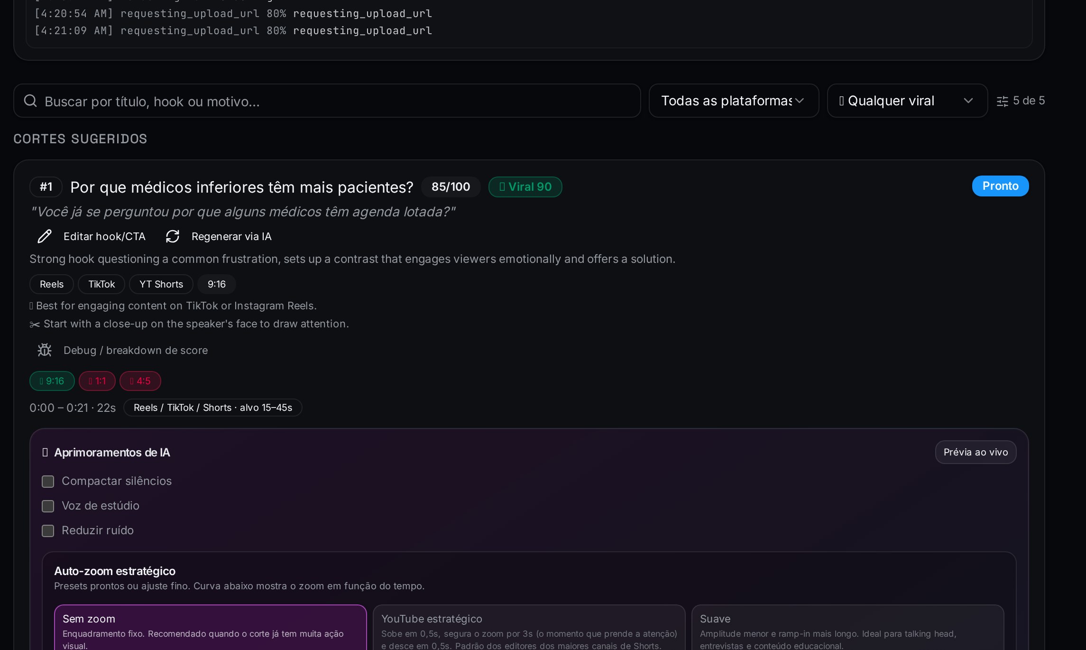Viewport: 1086px width, 650px height.
Task: Click the Viral 90 badge
Action: tap(525, 187)
